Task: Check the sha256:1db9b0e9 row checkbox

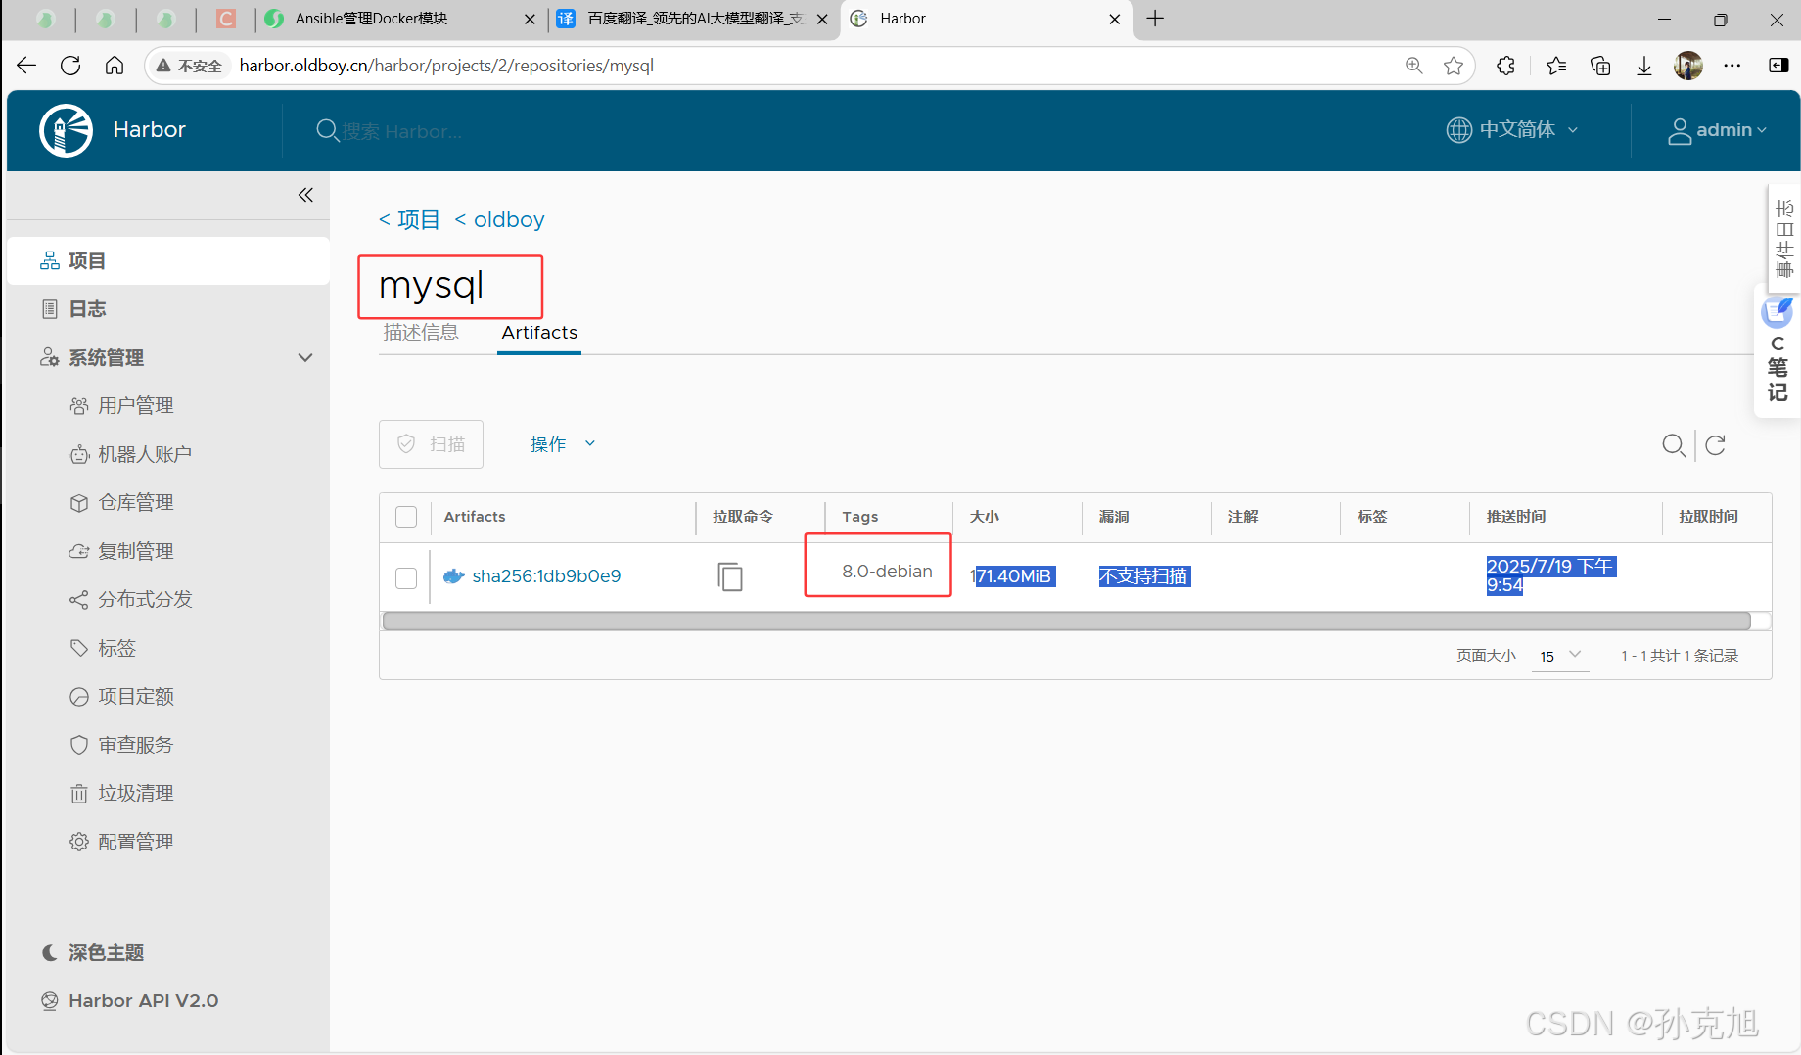Action: [x=406, y=578]
